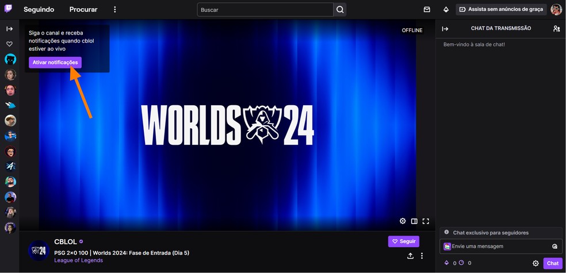Open the black cat avatar channel
566x273 pixels.
pyautogui.click(x=10, y=59)
